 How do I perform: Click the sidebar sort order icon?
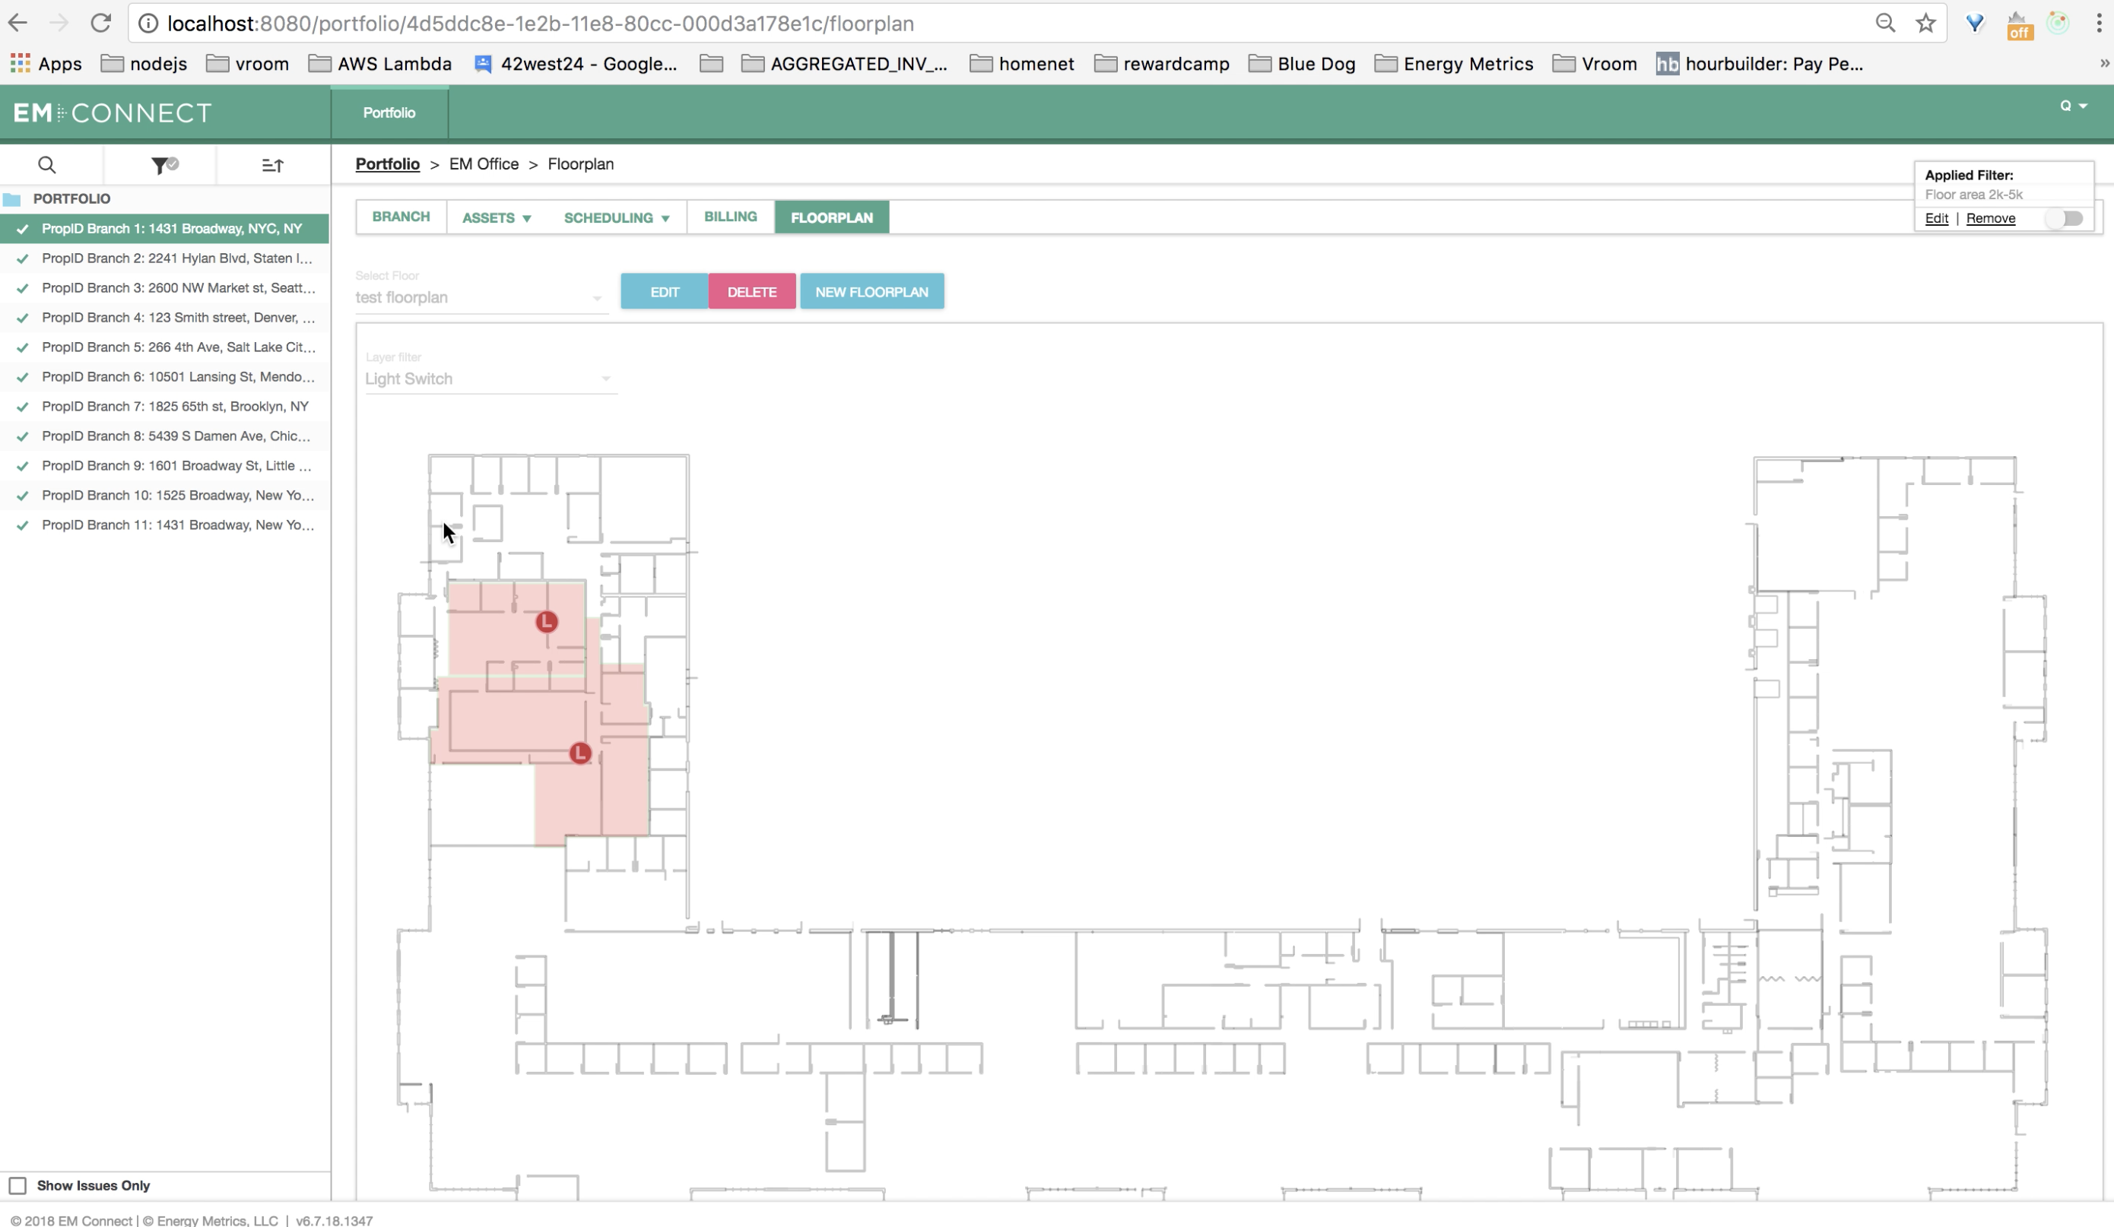click(273, 166)
